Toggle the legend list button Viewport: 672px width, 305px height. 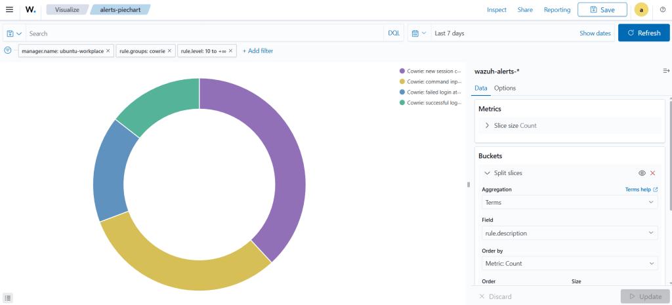coord(8,298)
